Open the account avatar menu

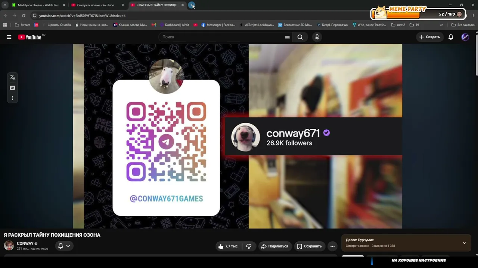pos(465,37)
